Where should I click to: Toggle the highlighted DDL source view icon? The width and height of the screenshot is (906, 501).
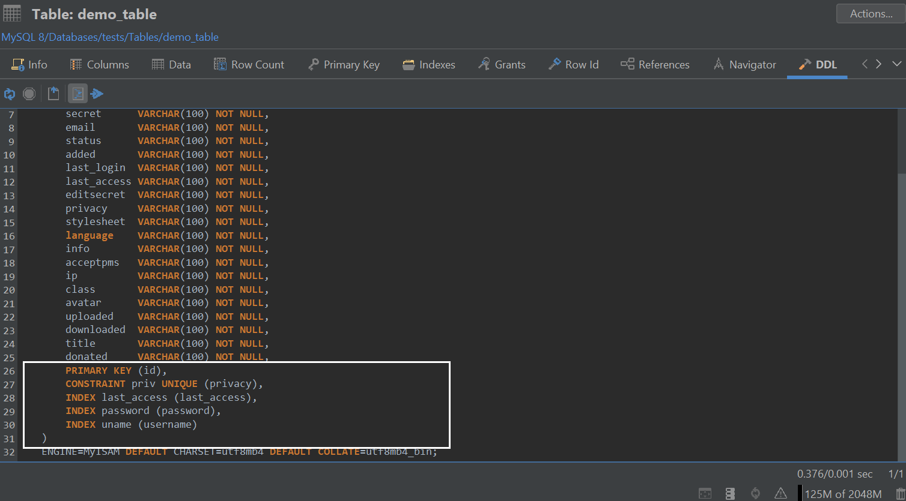click(x=78, y=93)
